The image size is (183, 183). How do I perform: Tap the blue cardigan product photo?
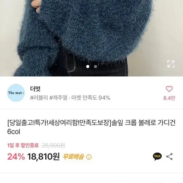91,38
